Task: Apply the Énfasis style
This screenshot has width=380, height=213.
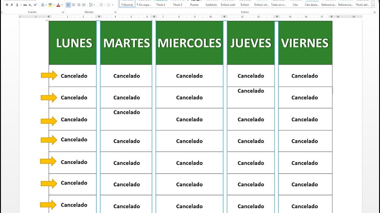Action: (245, 4)
